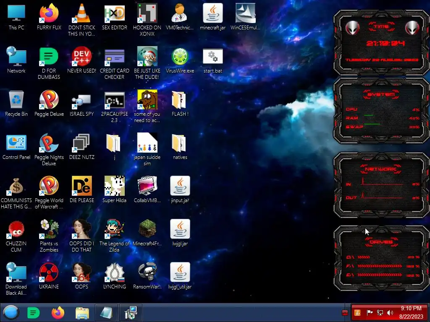This screenshot has height=322, width=430.
Task: Select the This PC desktop icon
Action: [x=16, y=16]
